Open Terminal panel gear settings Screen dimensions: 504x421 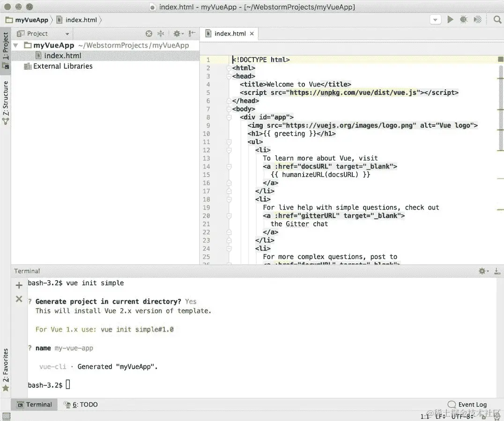click(x=483, y=271)
